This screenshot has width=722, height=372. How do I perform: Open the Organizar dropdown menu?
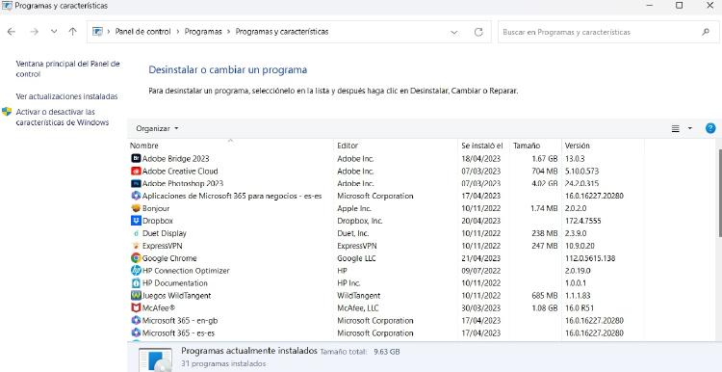(157, 128)
